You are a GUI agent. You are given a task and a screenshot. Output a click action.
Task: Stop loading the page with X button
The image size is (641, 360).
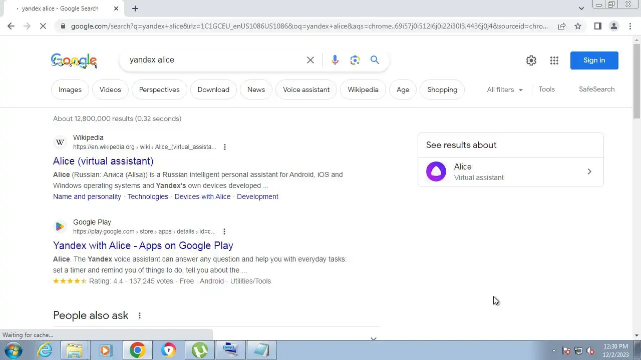click(x=43, y=26)
